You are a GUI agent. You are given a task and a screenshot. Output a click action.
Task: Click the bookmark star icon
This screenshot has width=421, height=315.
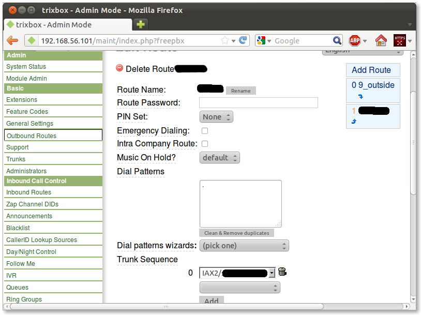coord(225,40)
